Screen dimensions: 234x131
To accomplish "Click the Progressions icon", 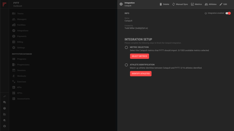I will click(x=14, y=65).
